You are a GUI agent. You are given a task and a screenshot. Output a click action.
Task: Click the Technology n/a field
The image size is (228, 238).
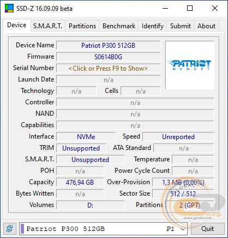click(76, 91)
